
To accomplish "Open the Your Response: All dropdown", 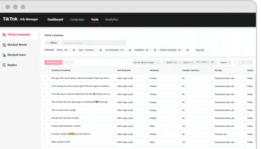I will click(x=115, y=50).
